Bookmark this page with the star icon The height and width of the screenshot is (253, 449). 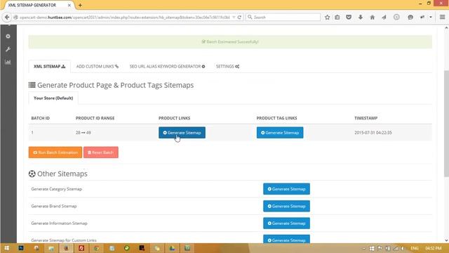tap(328, 17)
